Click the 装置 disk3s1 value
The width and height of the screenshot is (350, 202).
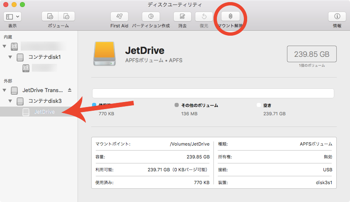324,183
